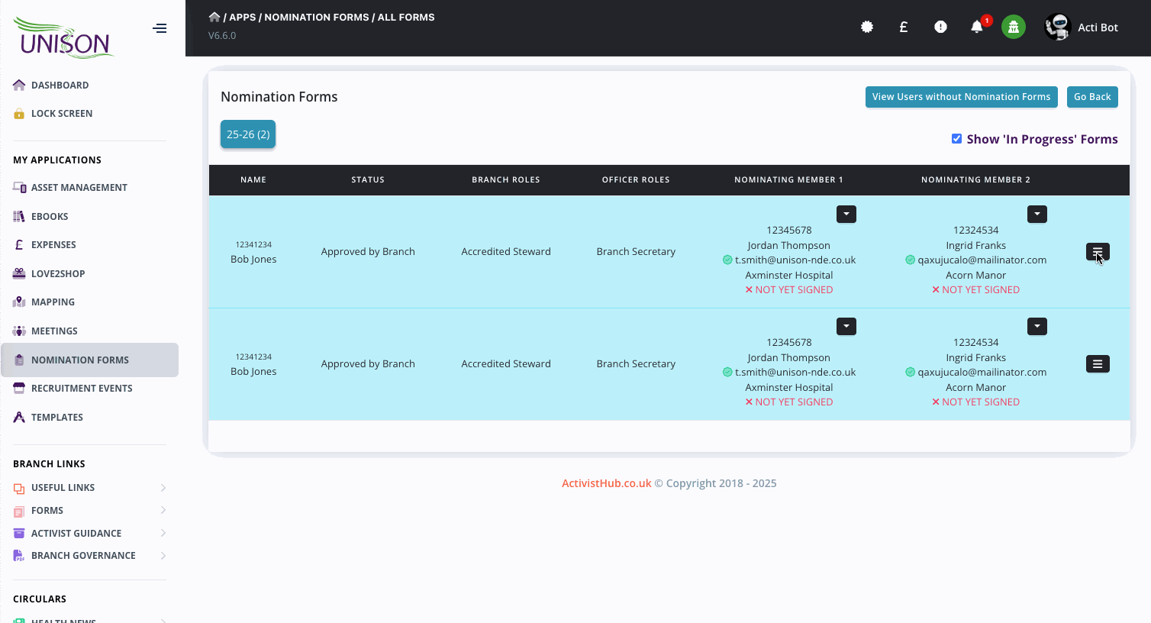Open the Acti Bot profile avatar
Screen dimensions: 1151x623
tap(1057, 27)
